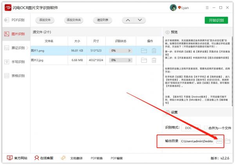Start recognition with 开始识别 button
This screenshot has width=235, height=165.
click(216, 20)
